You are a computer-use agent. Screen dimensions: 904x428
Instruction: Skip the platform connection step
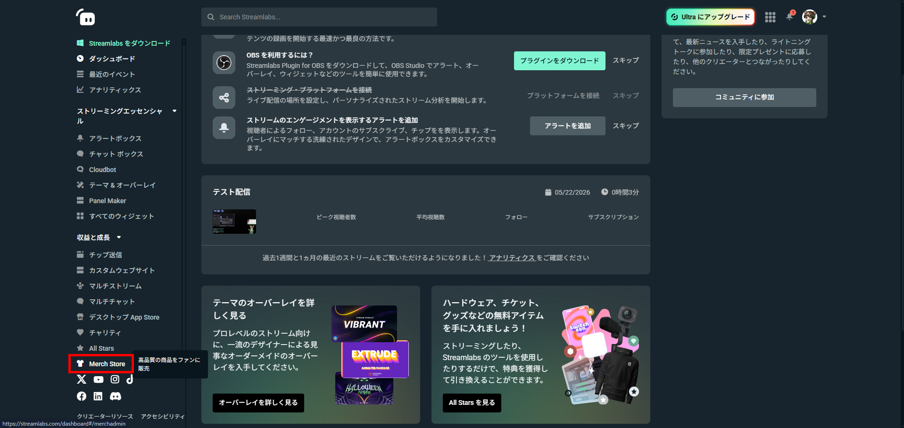626,96
